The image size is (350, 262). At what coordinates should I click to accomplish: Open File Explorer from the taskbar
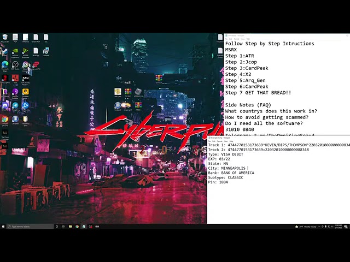coord(71,227)
